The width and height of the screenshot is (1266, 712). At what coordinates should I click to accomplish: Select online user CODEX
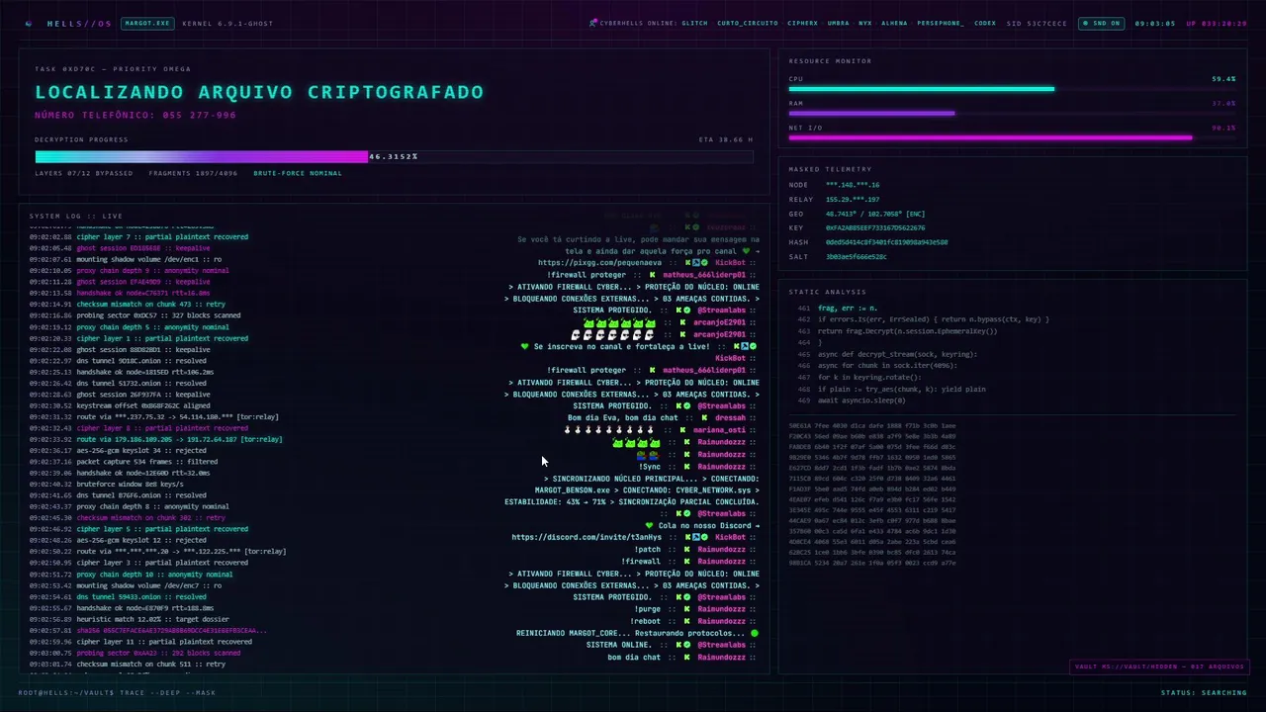click(985, 23)
